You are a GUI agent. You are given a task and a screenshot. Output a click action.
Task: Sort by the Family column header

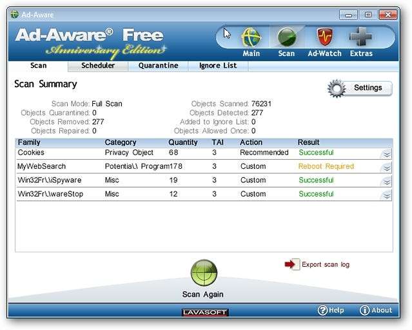pos(29,142)
